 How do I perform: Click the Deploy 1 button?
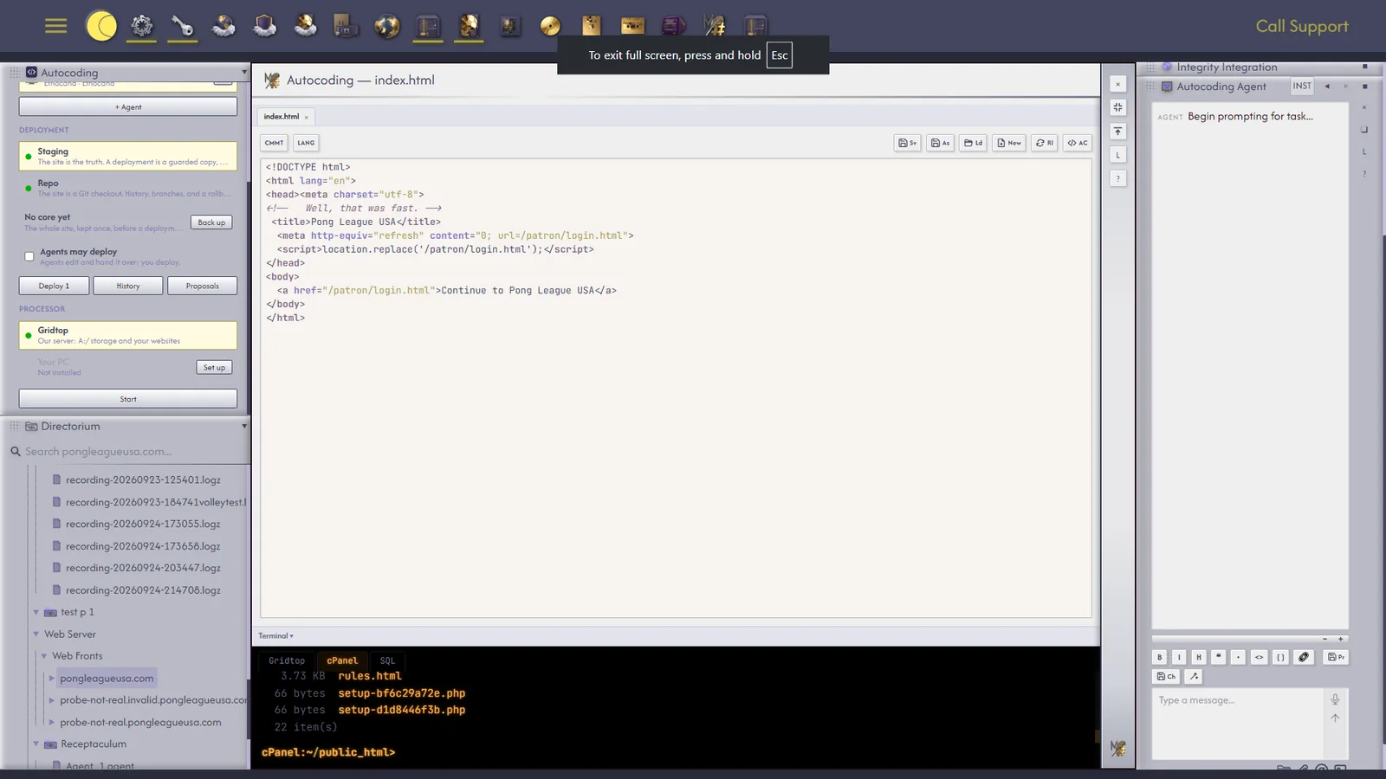click(54, 286)
